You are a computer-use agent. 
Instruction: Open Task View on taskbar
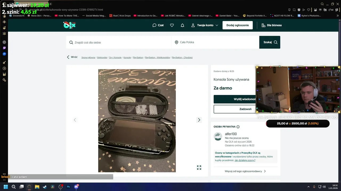coord(22,187)
